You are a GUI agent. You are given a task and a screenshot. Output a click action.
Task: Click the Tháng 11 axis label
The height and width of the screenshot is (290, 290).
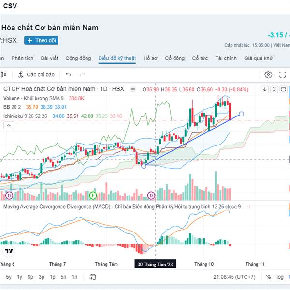pyautogui.click(x=255, y=264)
